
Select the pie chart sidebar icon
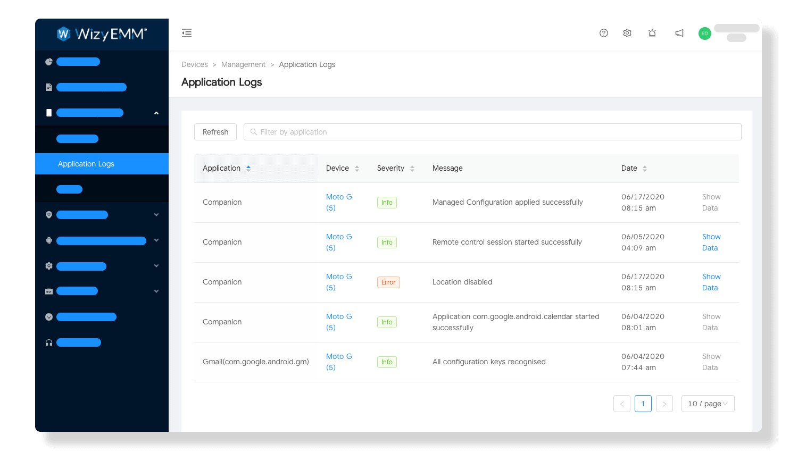(48, 61)
